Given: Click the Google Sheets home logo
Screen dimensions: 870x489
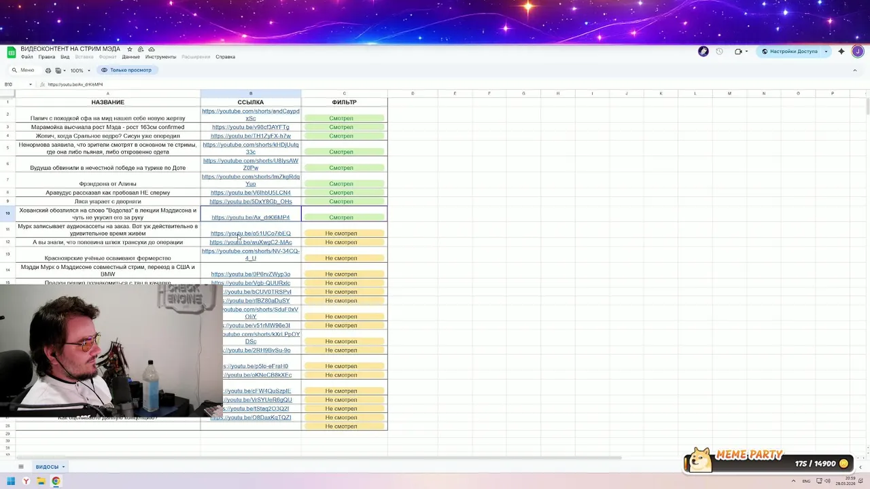Looking at the screenshot, I should [12, 52].
